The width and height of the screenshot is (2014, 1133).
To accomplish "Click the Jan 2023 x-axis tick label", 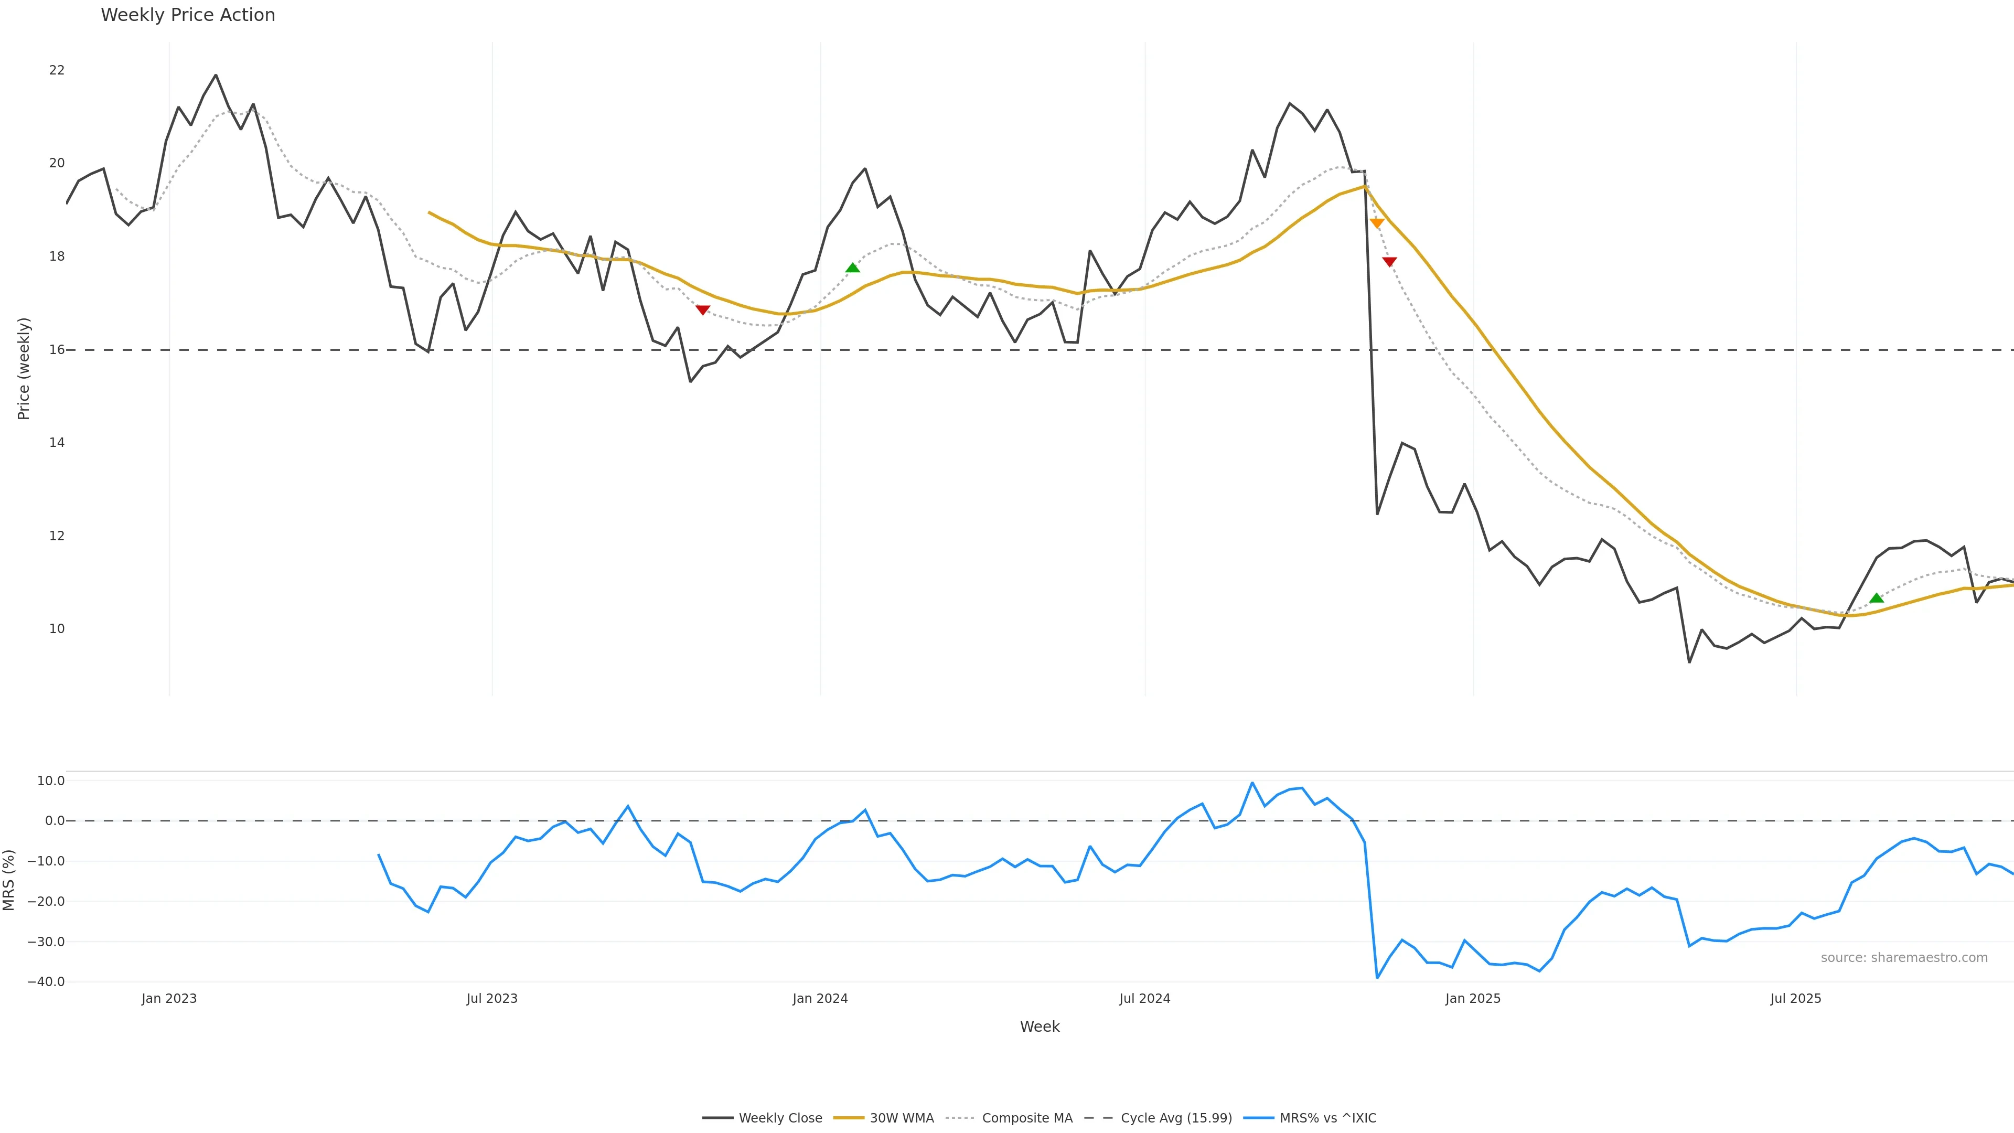I will tap(169, 999).
